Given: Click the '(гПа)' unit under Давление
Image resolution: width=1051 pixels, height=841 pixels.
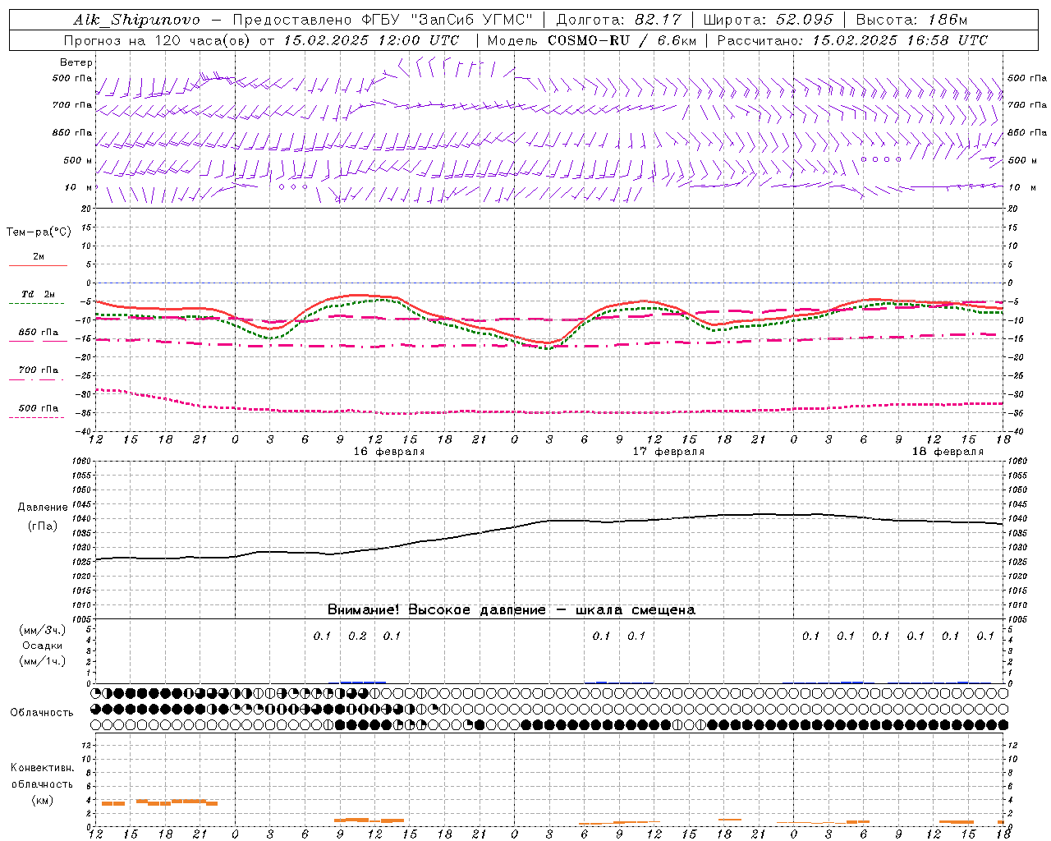Looking at the screenshot, I should tap(43, 526).
